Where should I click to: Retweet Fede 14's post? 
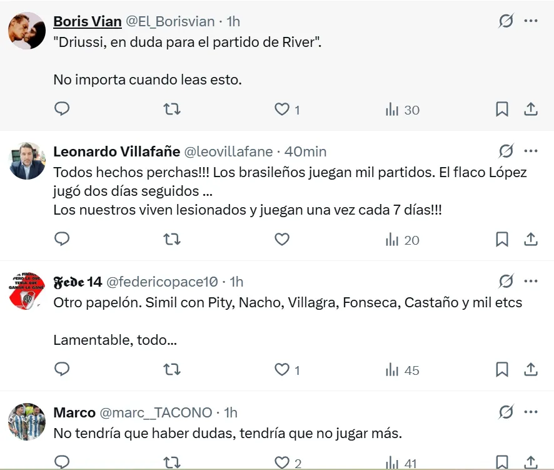171,370
